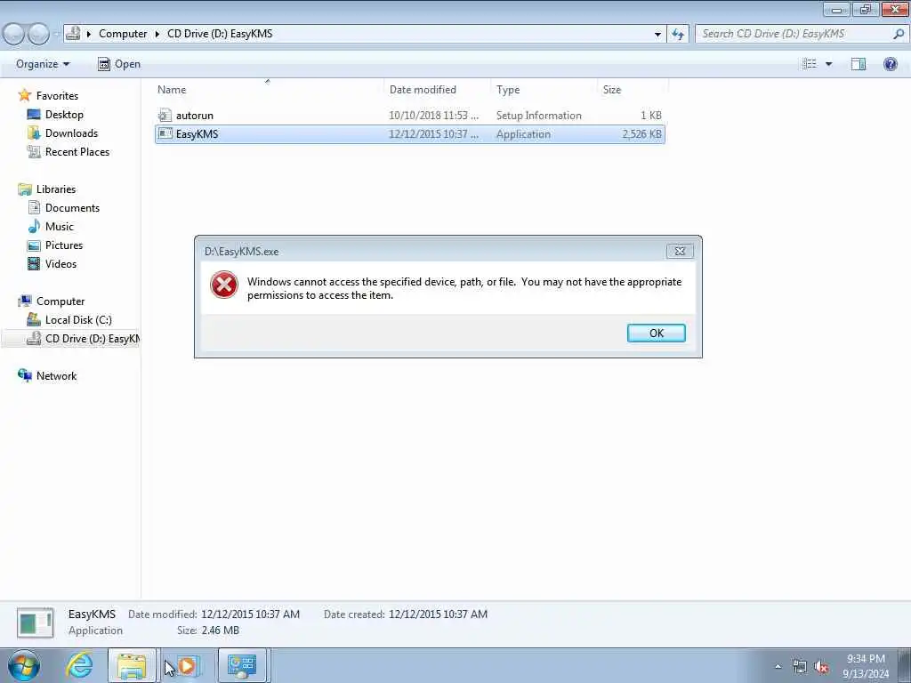Refresh the current folder

[x=677, y=34]
